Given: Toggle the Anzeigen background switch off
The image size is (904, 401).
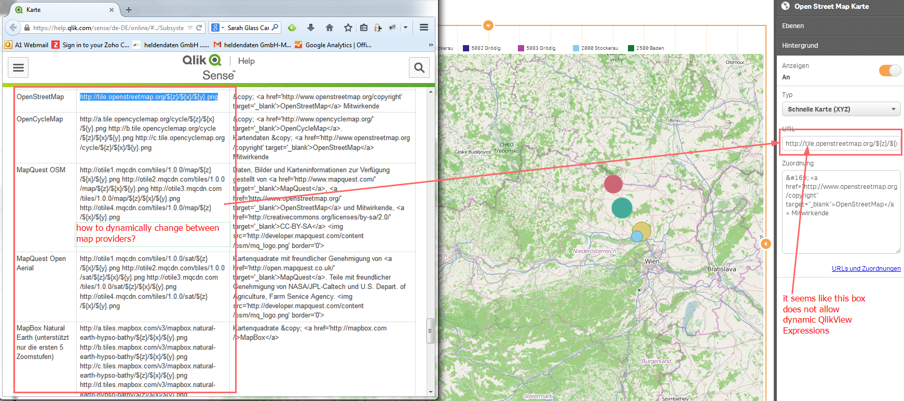Looking at the screenshot, I should [889, 71].
